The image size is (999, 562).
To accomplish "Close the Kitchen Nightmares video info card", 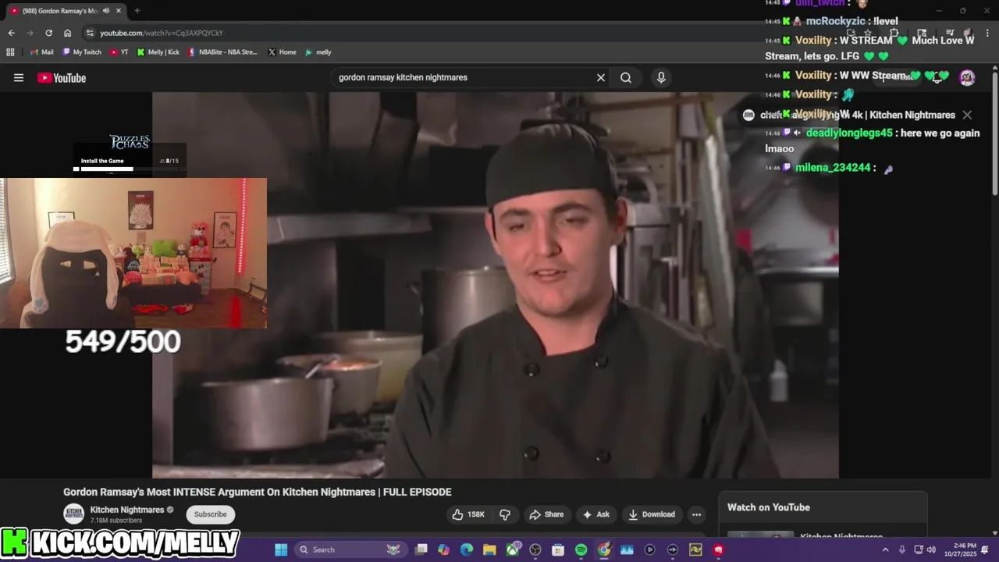I will point(967,115).
